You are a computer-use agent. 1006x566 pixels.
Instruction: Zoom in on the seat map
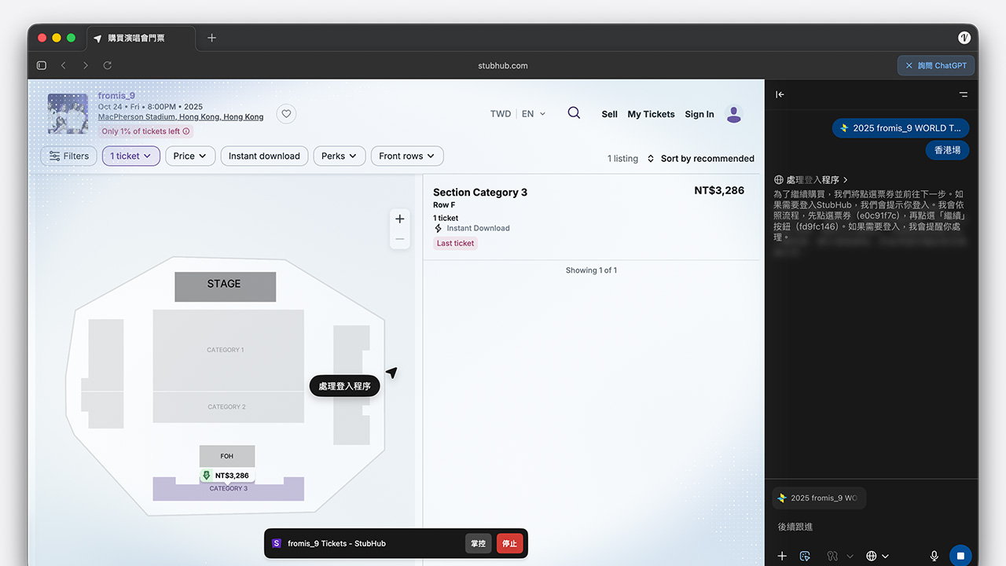click(x=400, y=219)
